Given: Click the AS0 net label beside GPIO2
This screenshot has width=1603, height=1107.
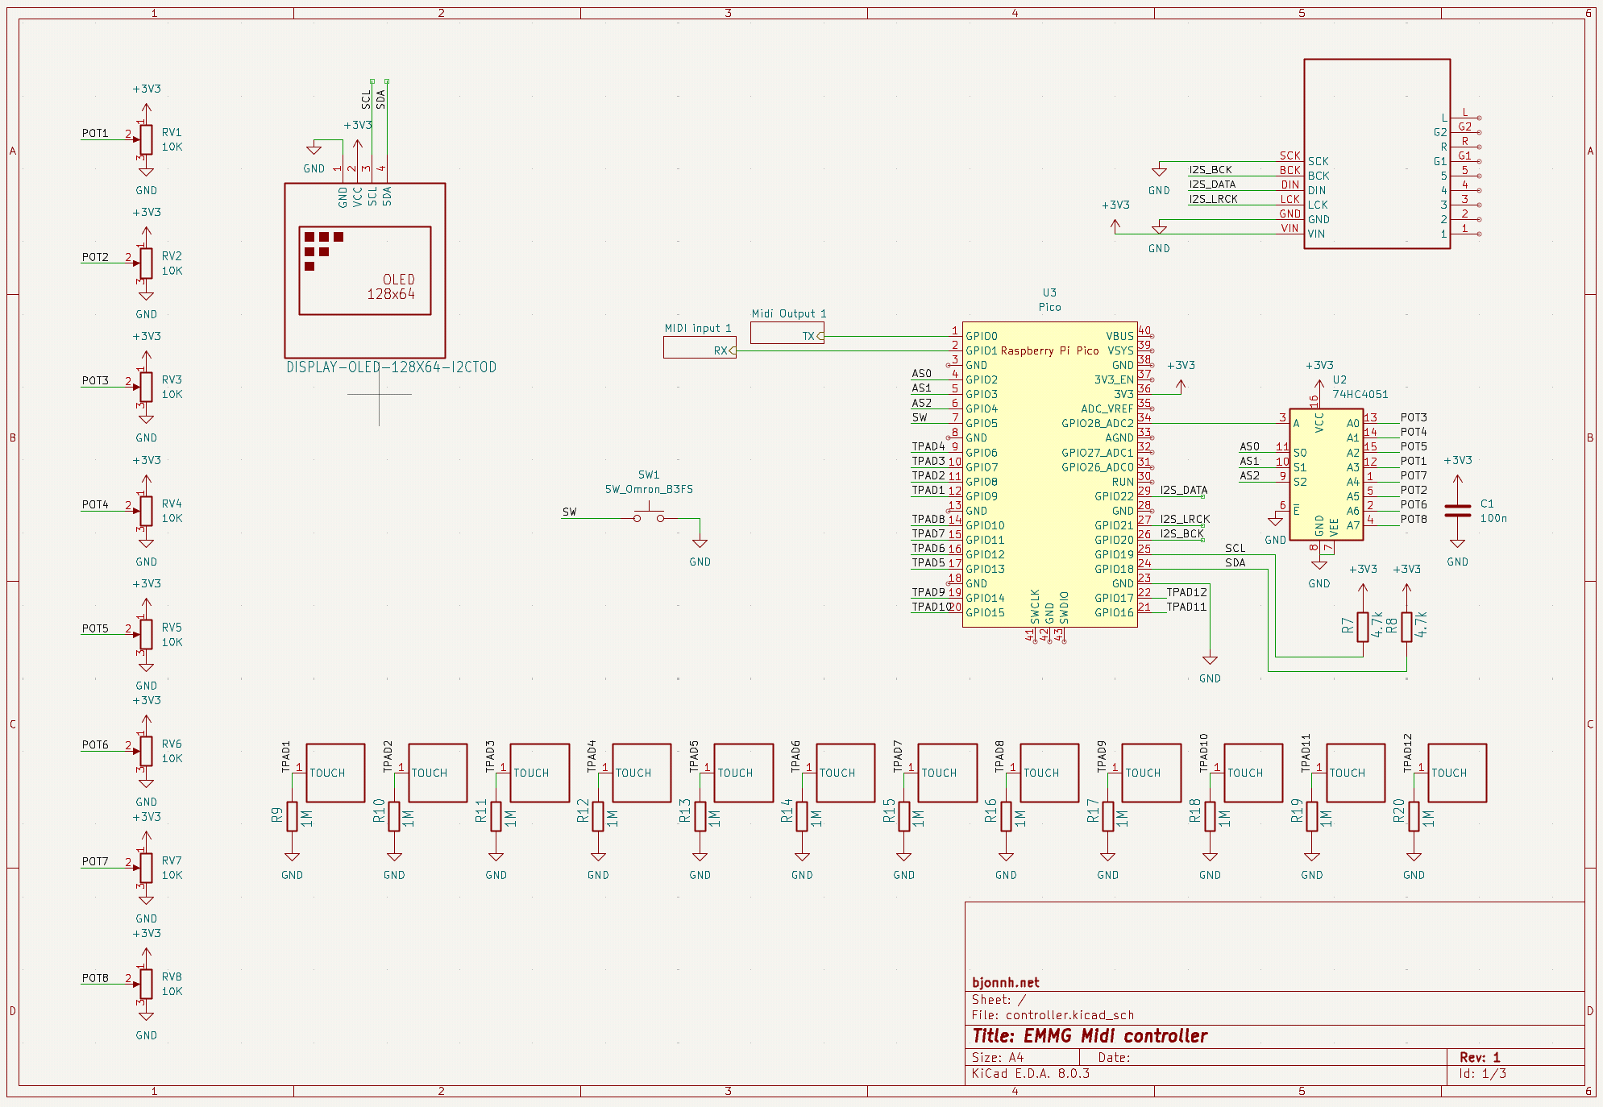Looking at the screenshot, I should pos(921,373).
